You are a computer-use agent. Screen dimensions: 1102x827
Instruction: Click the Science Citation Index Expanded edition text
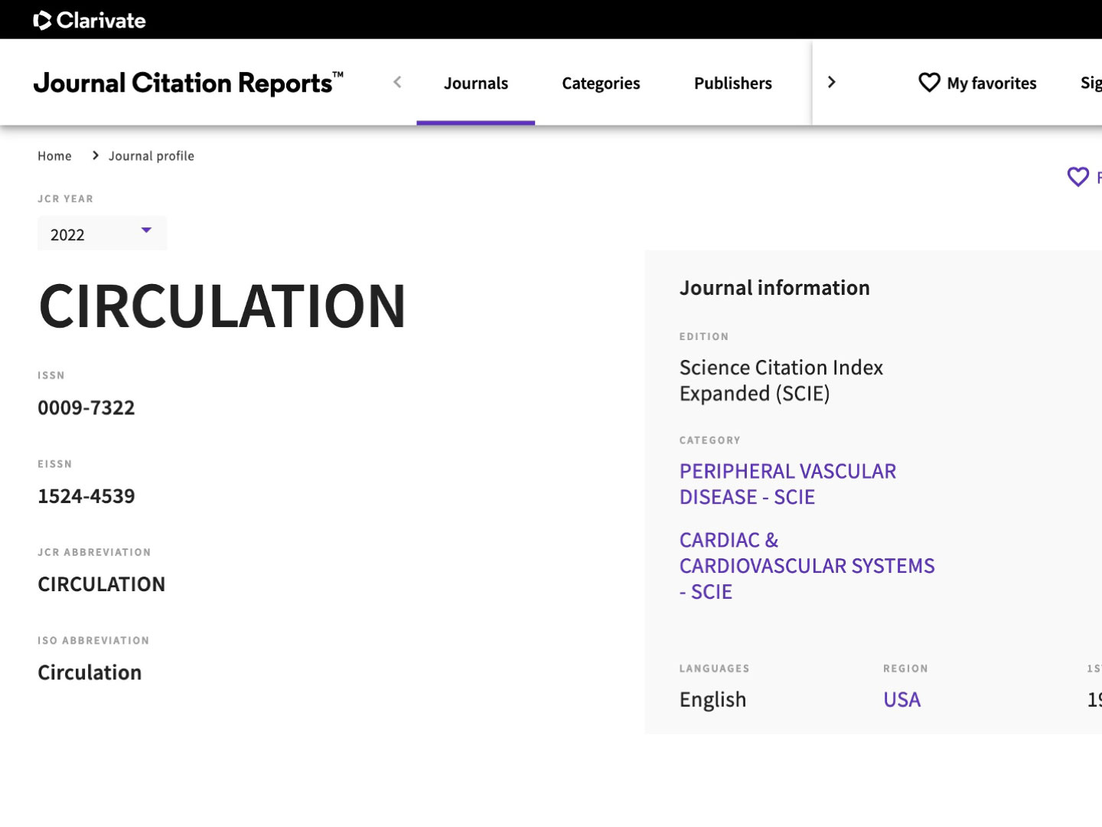click(x=781, y=381)
